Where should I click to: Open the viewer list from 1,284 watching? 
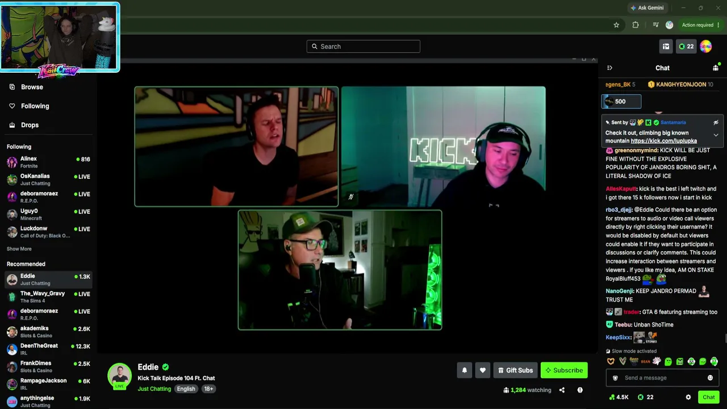click(x=527, y=390)
